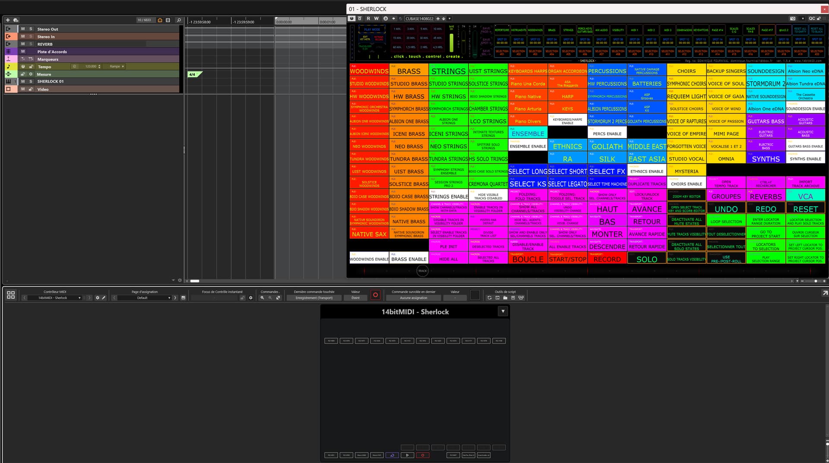The height and width of the screenshot is (463, 829).
Task: Adjust the green SAVE ON level slider in Sherlock
Action: (452, 42)
